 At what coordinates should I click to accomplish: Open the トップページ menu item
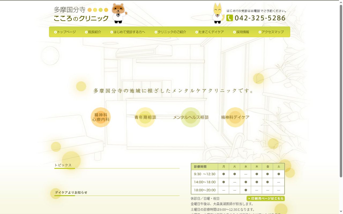point(65,32)
